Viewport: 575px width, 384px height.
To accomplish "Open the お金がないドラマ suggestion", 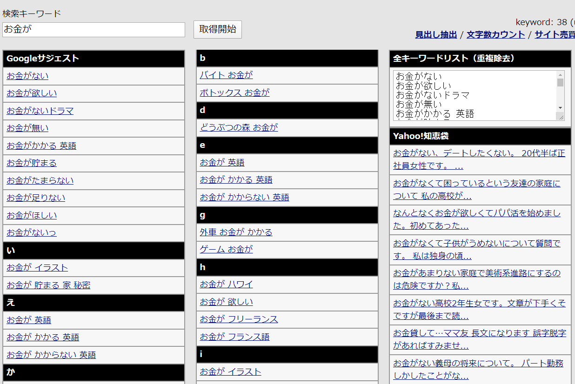I will (x=40, y=111).
